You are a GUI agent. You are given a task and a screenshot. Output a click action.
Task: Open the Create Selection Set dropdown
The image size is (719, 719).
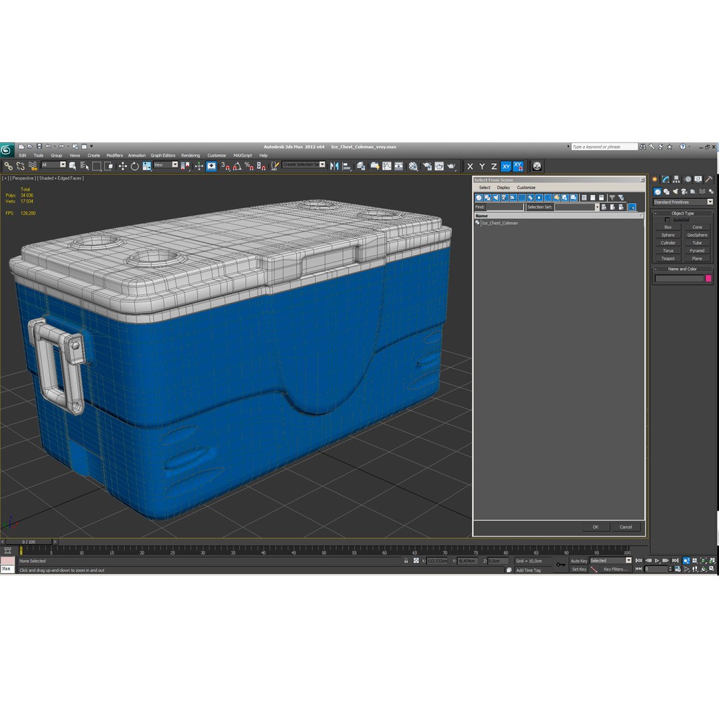pos(304,164)
